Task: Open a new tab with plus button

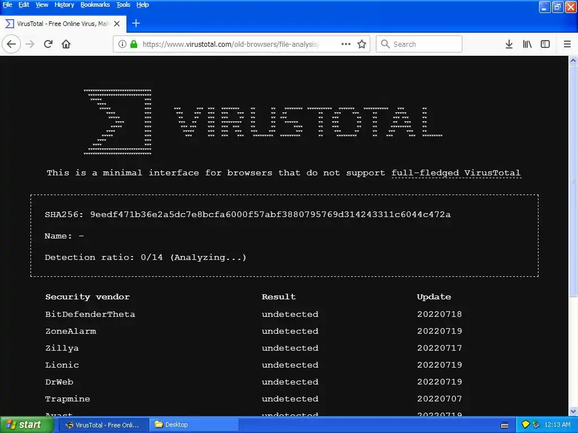Action: pyautogui.click(x=135, y=23)
